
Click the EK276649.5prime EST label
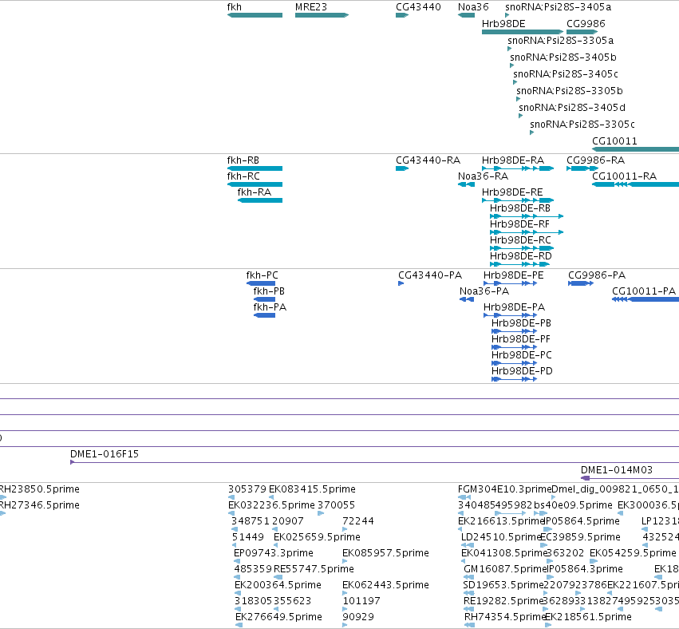278,617
